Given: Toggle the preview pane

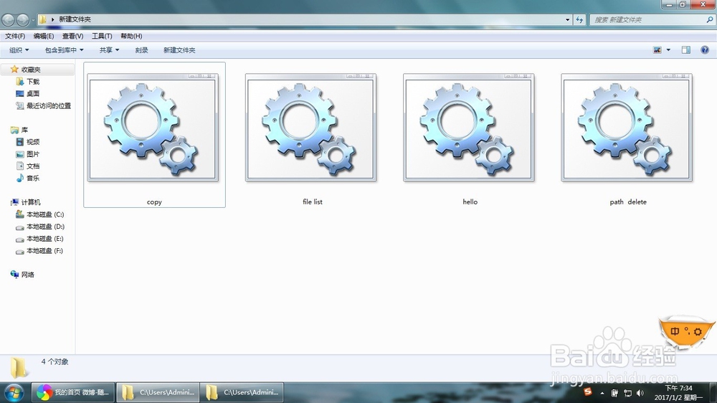Looking at the screenshot, I should click(x=686, y=50).
